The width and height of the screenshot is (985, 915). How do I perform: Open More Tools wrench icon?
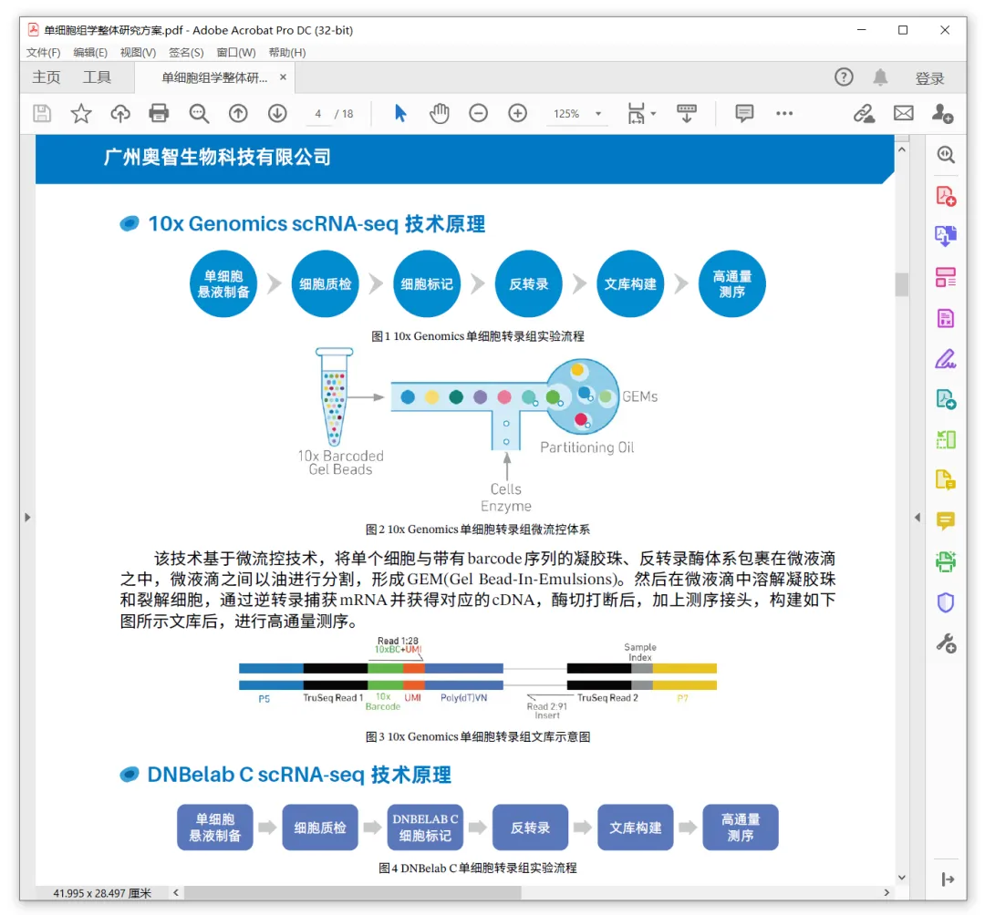coord(946,644)
